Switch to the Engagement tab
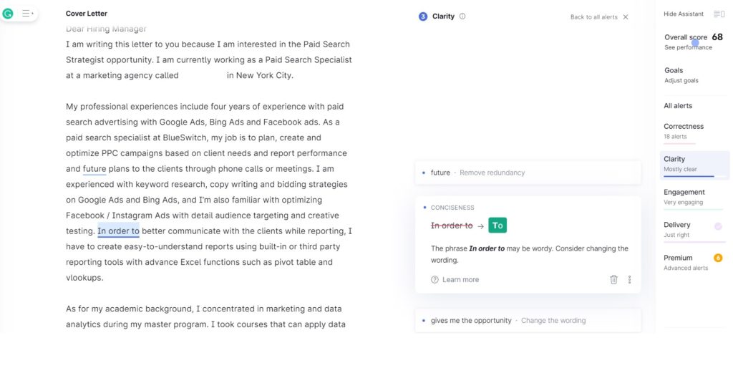The image size is (733, 368). click(x=684, y=196)
